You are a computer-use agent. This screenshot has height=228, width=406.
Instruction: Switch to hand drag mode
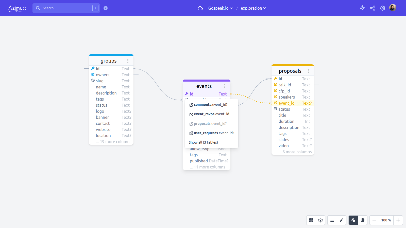pos(363,220)
